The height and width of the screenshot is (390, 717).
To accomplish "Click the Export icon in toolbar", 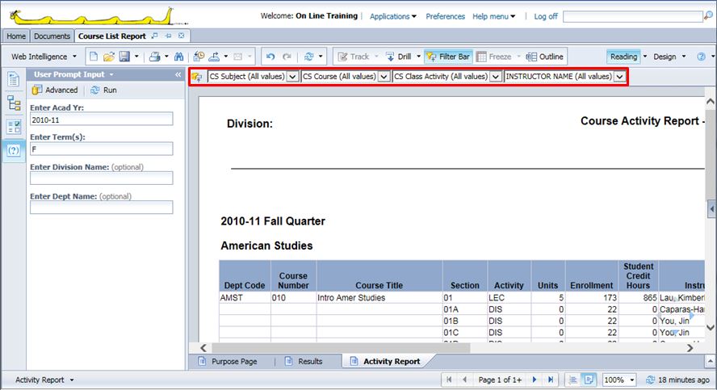I will (214, 57).
